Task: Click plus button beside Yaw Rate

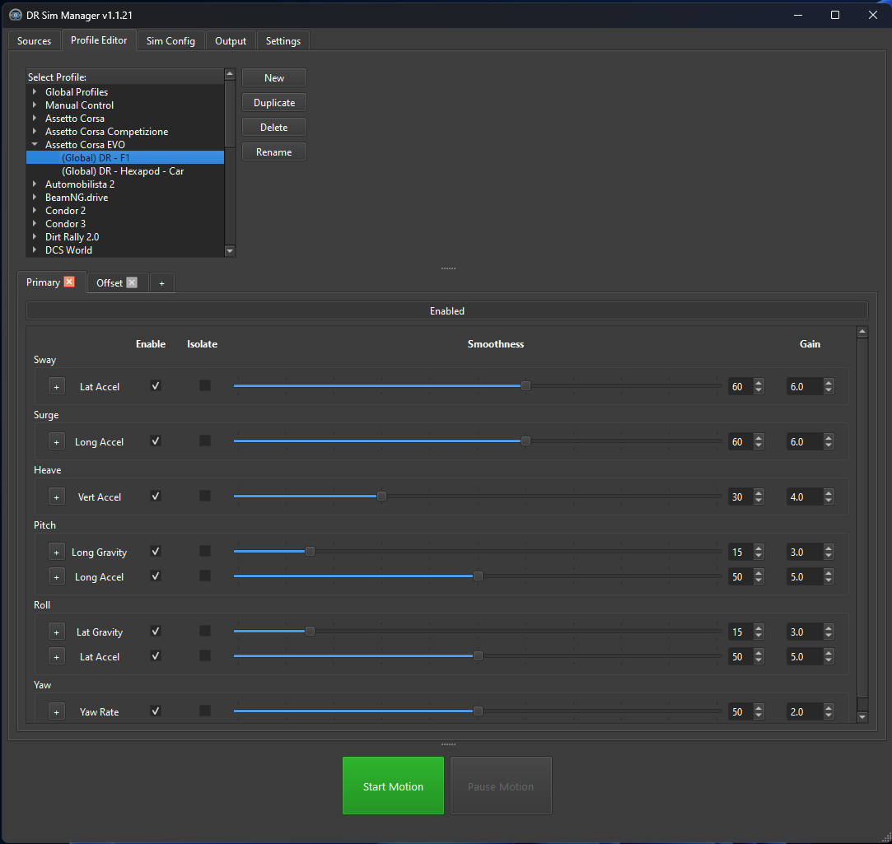Action: pyautogui.click(x=56, y=712)
